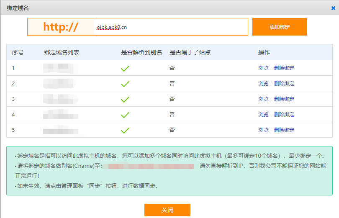Click 删除绑定 for domain row 3
Viewport: 339px width, 218px height.
click(x=284, y=99)
